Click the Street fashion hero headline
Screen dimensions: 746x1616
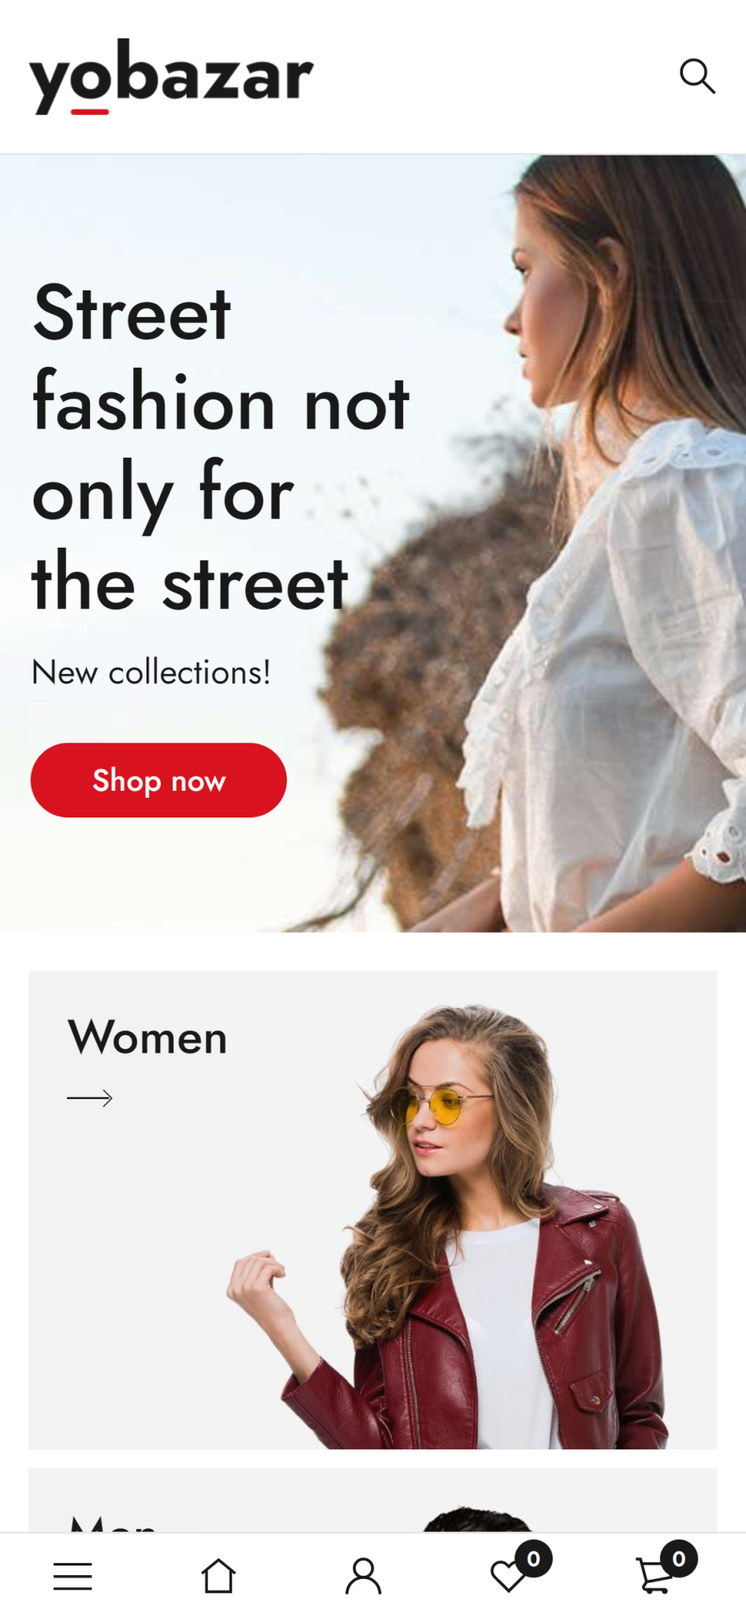coord(221,447)
